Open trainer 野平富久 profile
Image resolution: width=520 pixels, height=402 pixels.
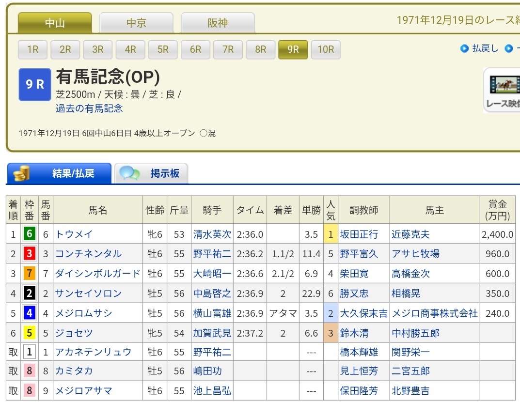[359, 254]
